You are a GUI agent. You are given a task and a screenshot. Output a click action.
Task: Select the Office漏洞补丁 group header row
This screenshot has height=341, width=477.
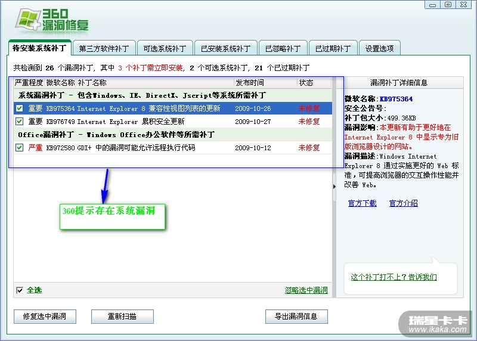(x=173, y=135)
